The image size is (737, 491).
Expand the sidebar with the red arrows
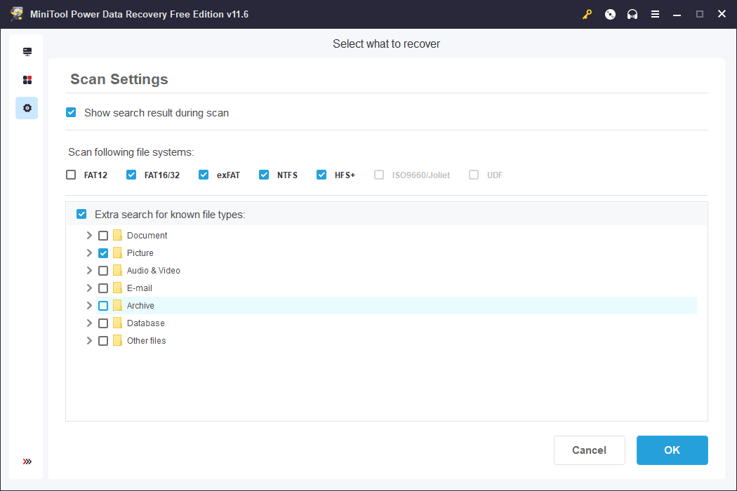pyautogui.click(x=27, y=462)
